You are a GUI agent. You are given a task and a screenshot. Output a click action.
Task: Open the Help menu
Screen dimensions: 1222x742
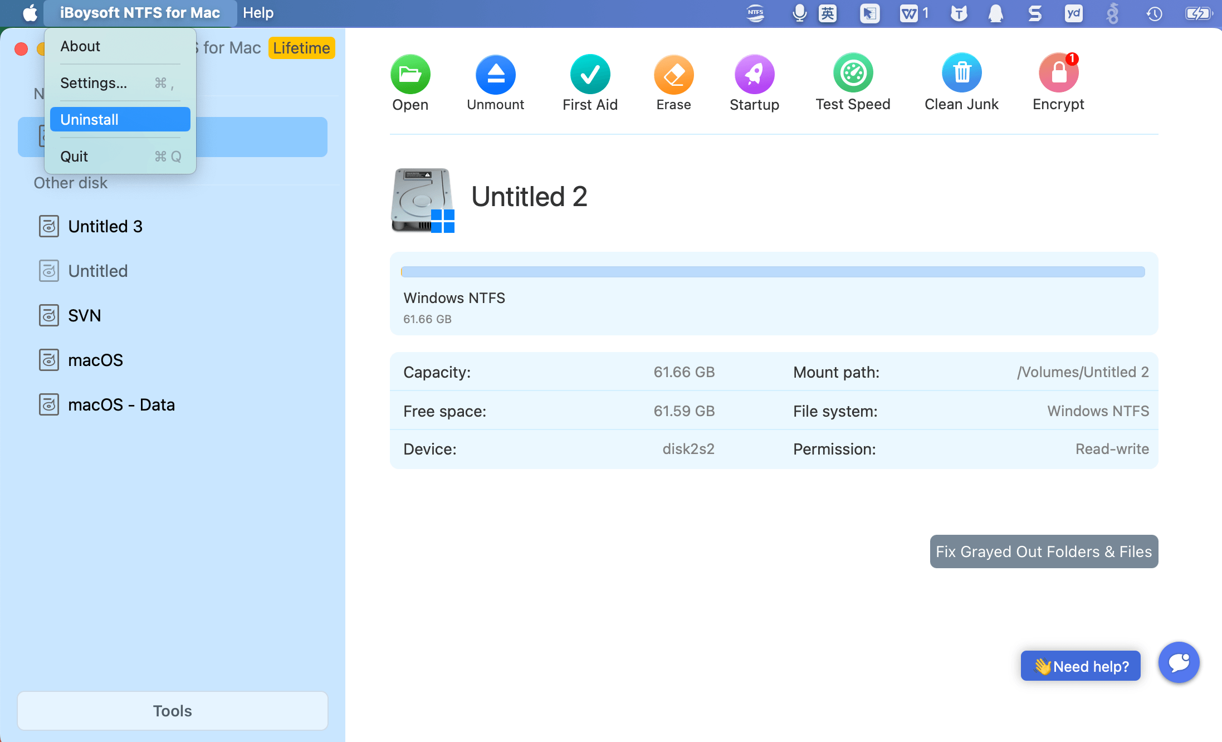click(x=258, y=13)
